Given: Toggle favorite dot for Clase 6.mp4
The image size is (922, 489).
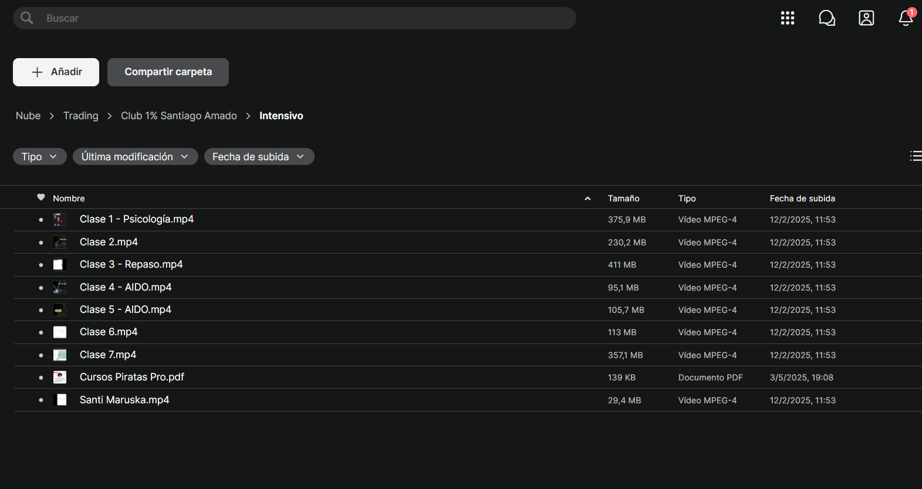Looking at the screenshot, I should tap(41, 332).
